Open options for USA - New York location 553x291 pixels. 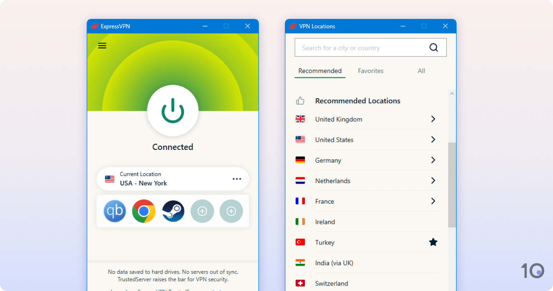(x=237, y=179)
